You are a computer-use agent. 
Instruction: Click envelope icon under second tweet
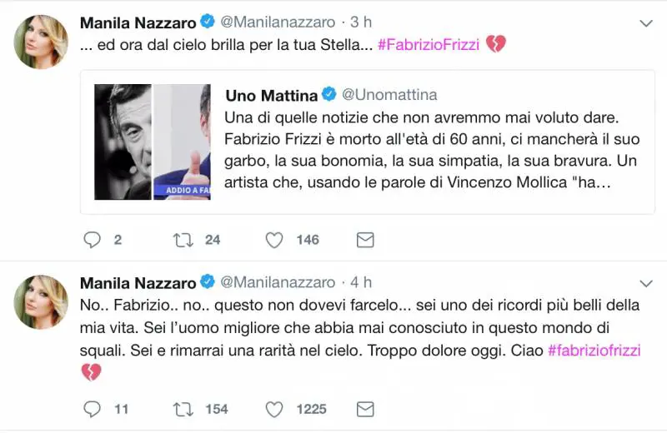364,409
